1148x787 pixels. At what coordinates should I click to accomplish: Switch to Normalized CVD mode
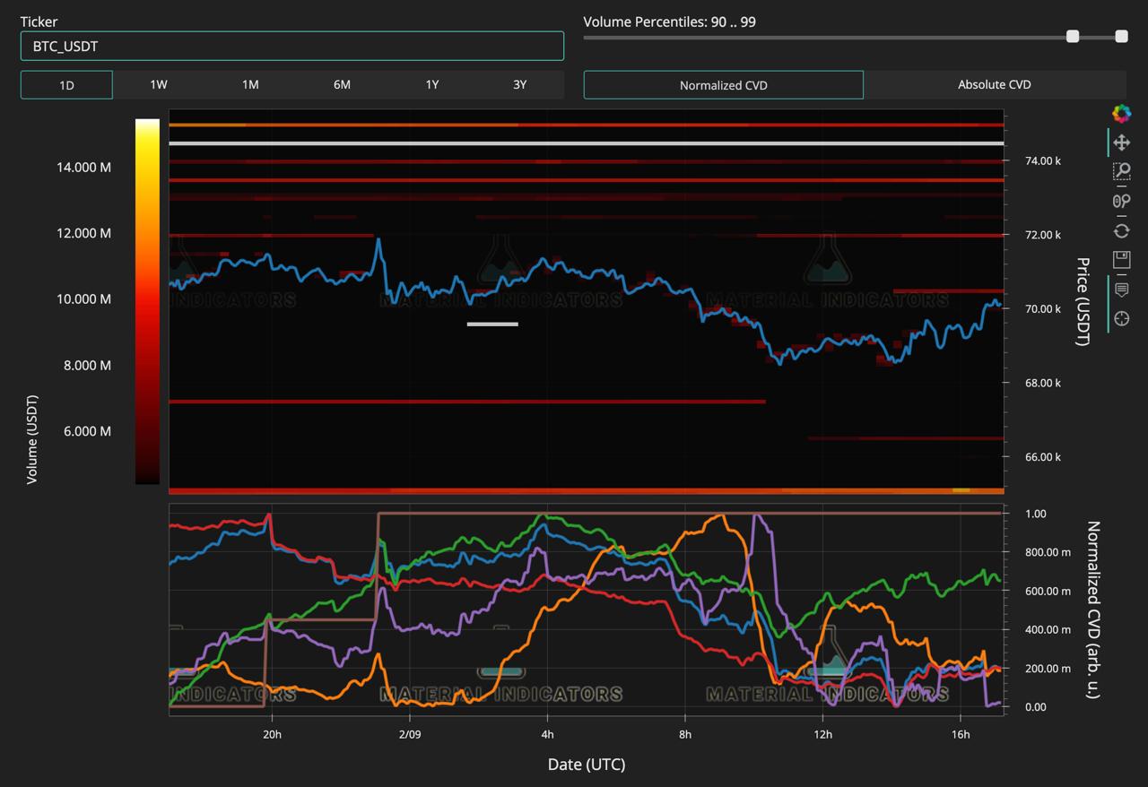(723, 85)
